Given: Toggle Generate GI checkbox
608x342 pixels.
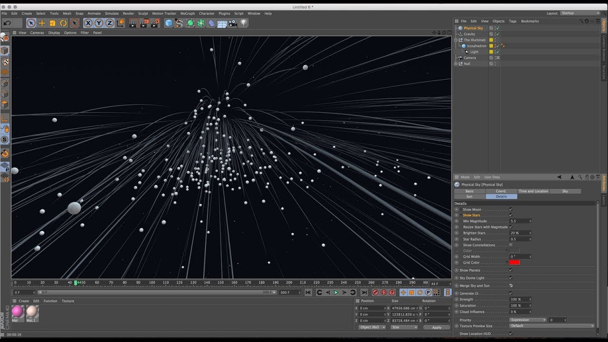Looking at the screenshot, I should [511, 293].
